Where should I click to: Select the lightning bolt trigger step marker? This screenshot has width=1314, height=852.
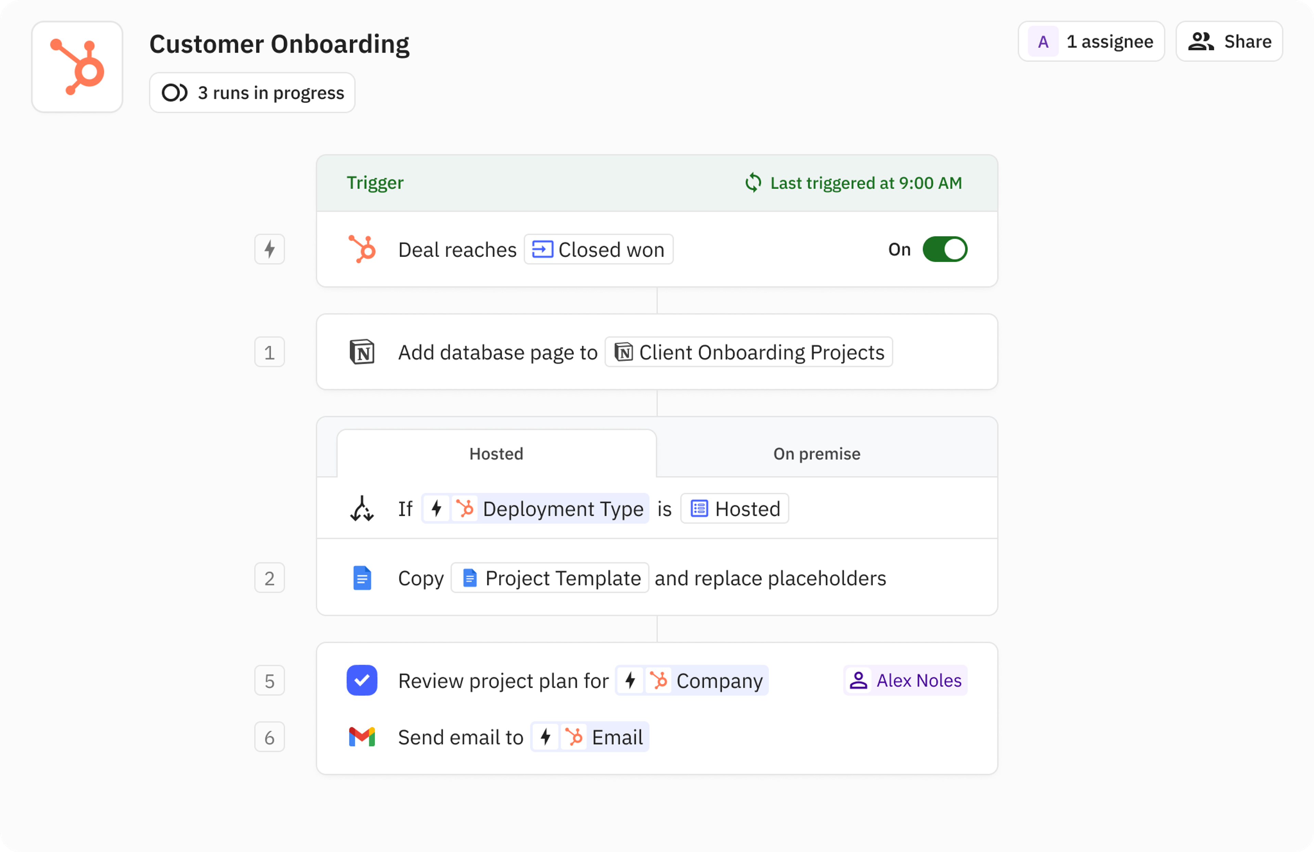pos(269,249)
